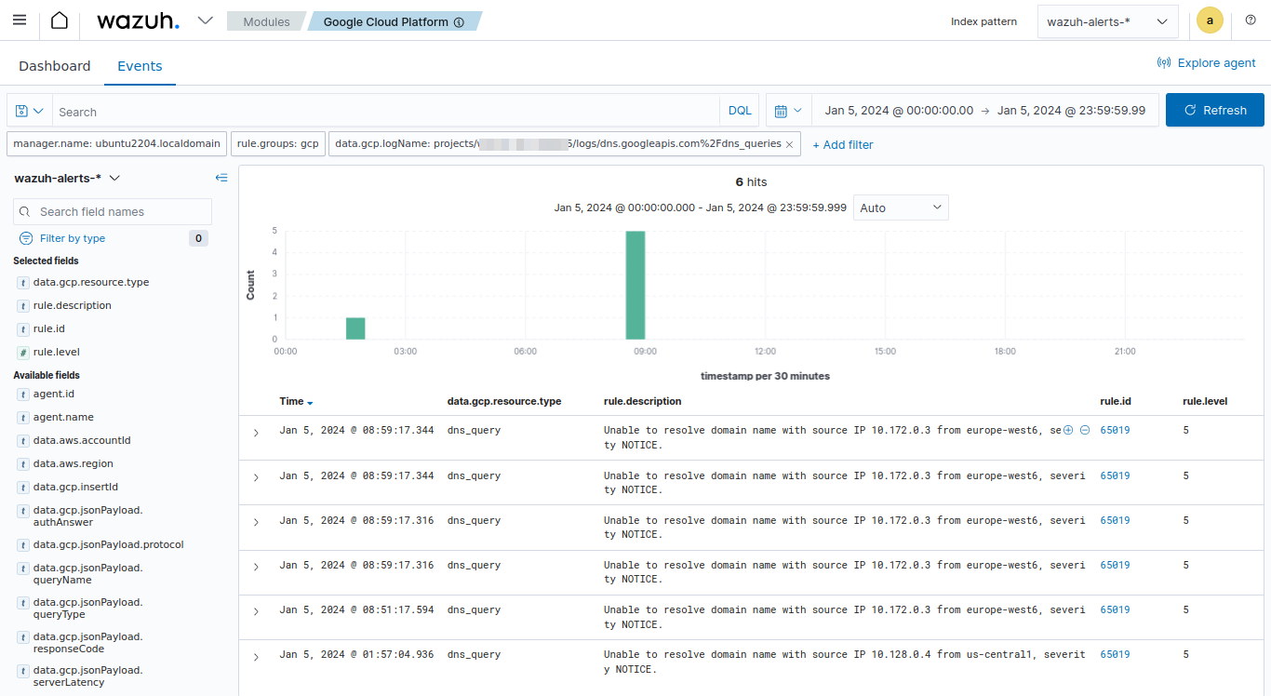Select rule.level field in sidebar
This screenshot has width=1271, height=696.
[x=57, y=352]
